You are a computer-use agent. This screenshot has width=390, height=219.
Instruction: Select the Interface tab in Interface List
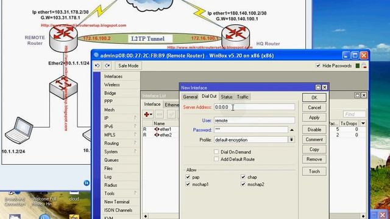(152, 104)
